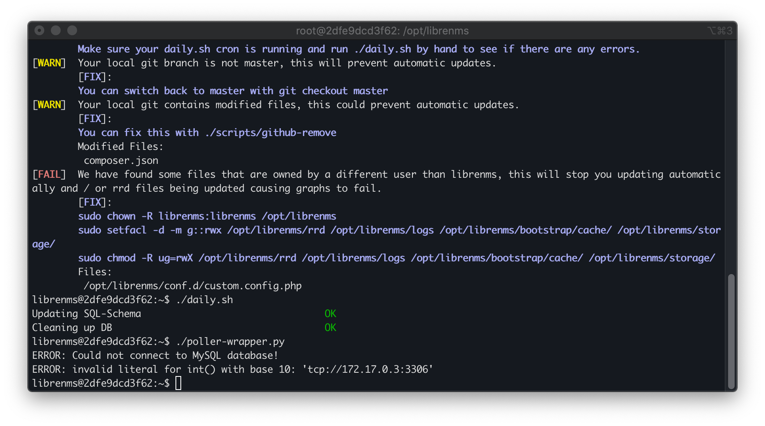The height and width of the screenshot is (426, 765).
Task: Click the 'Files:' heading below chmod line
Action: tap(95, 272)
